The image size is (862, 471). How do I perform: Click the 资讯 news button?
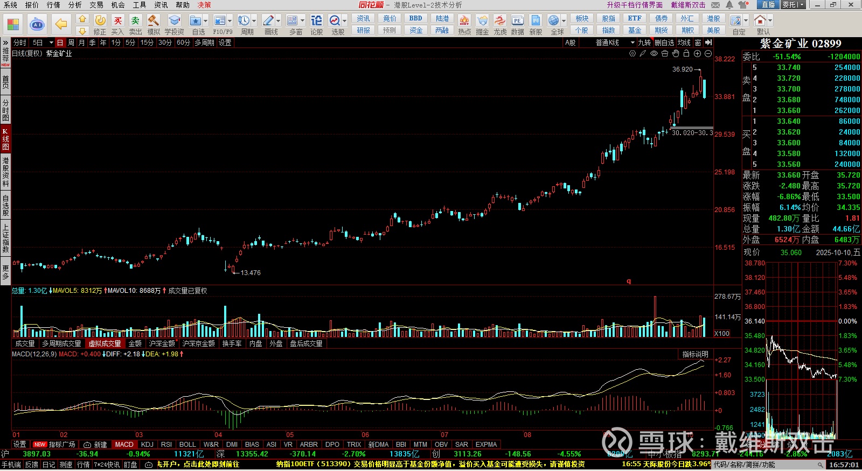pyautogui.click(x=363, y=18)
